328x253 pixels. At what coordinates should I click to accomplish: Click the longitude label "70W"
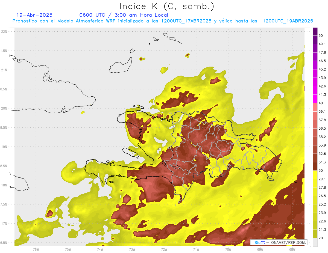[x=228, y=249]
